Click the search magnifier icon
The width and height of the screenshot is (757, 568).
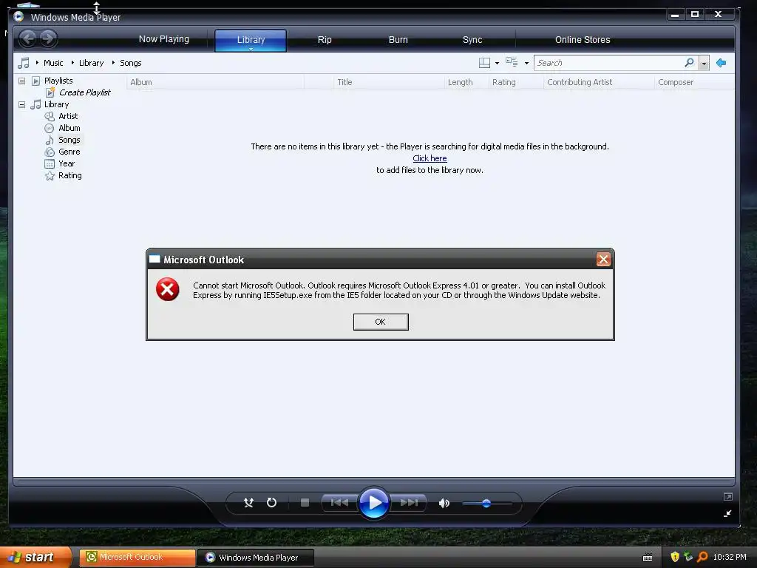(x=689, y=63)
